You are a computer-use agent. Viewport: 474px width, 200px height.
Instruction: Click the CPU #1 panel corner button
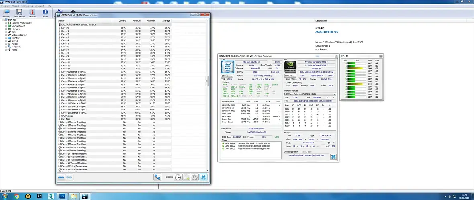click(x=381, y=56)
